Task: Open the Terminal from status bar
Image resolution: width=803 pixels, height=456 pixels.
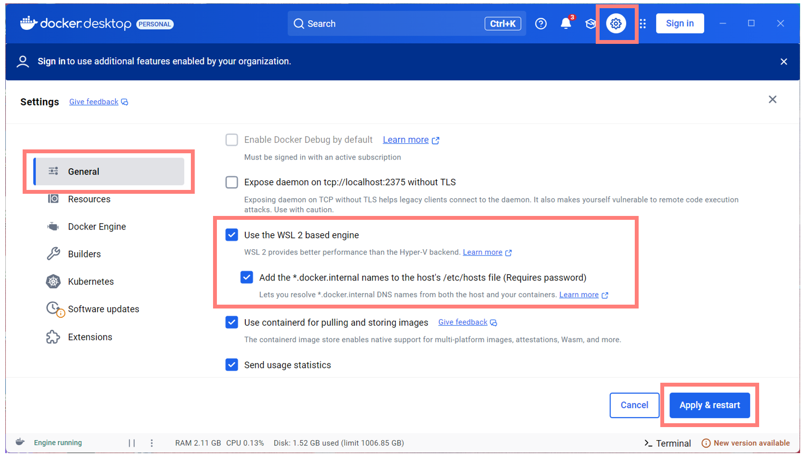Action: coord(668,443)
